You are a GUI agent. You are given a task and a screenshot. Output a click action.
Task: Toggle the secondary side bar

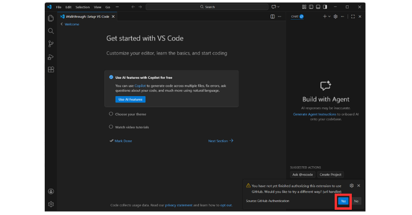coord(325,7)
